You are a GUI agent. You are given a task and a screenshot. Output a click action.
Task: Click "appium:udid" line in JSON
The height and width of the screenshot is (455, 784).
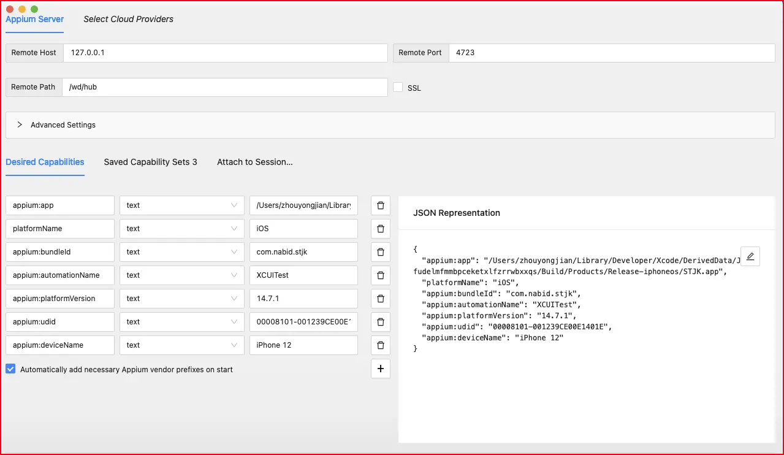click(517, 327)
